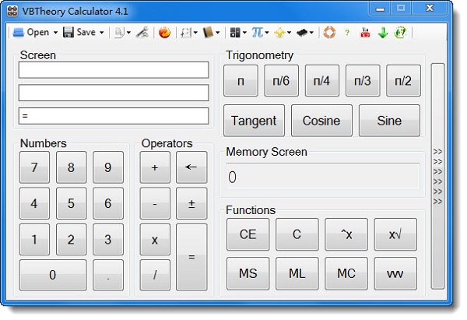Click the crossed tools icon in toolbar
The height and width of the screenshot is (320, 467).
pyautogui.click(x=142, y=32)
